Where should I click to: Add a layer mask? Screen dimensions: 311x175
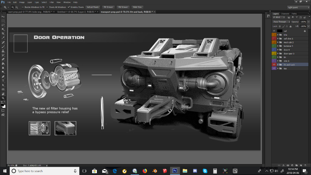pyautogui.click(x=288, y=165)
